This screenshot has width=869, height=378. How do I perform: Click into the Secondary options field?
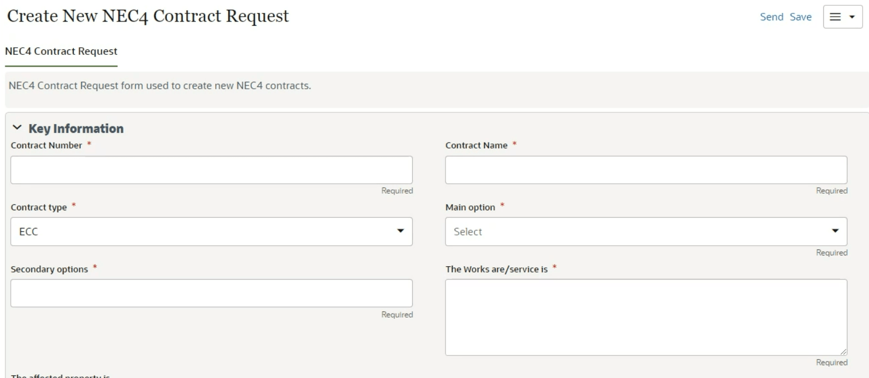[211, 293]
